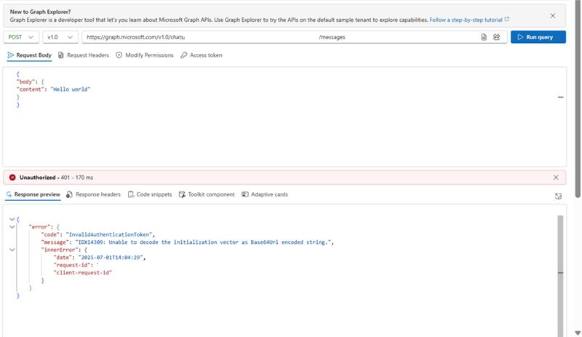The image size is (582, 337).
Task: Click the share query icon
Action: [497, 37]
